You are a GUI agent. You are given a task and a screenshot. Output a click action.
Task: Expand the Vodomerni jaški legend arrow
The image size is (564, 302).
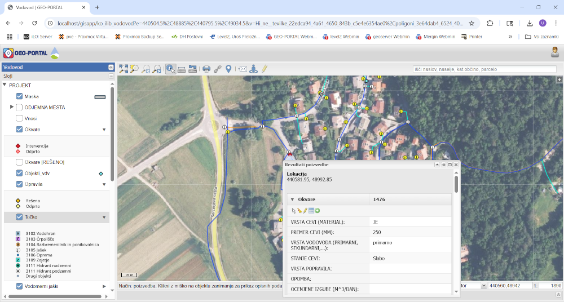coord(104,287)
